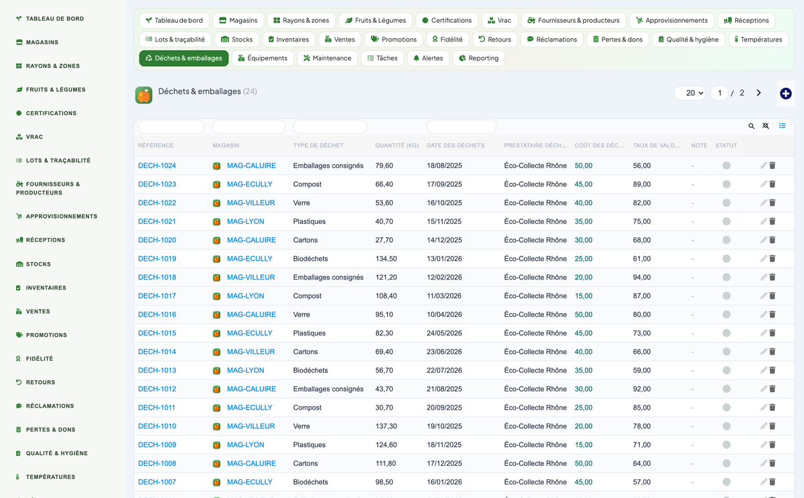Open MAG-LYON link in DECH-1009 row
The height and width of the screenshot is (498, 804).
[246, 444]
